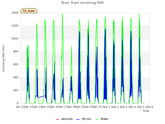Click the tallest green Tower peak near Jan 27
Viewport: 165px width, 124px height.
62,14
